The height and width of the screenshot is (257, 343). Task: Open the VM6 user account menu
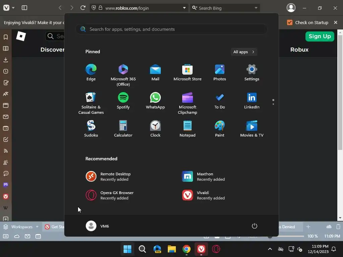click(x=97, y=226)
